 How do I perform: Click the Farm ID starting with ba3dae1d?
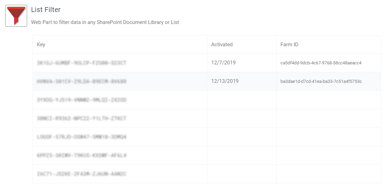pos(321,82)
